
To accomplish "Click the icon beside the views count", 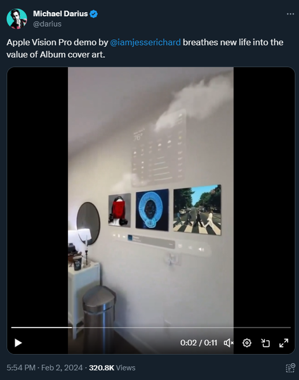I will coord(290,367).
